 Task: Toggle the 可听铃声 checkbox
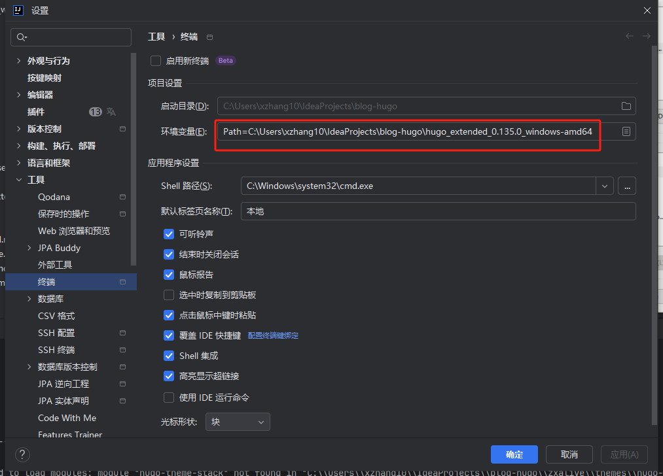click(169, 234)
